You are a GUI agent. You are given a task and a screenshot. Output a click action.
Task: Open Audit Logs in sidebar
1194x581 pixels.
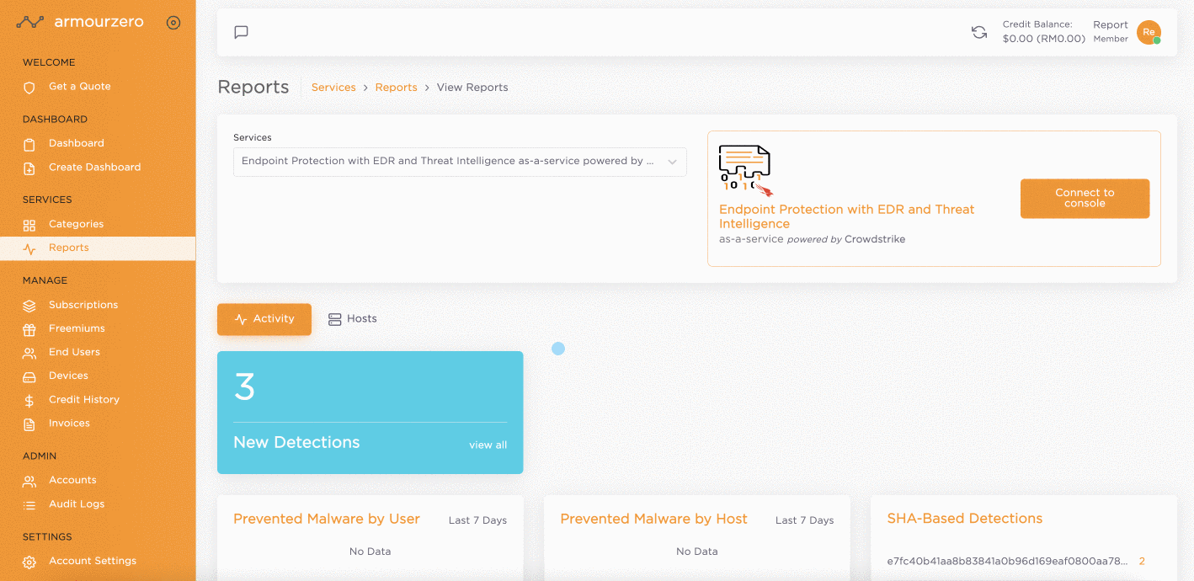77,504
